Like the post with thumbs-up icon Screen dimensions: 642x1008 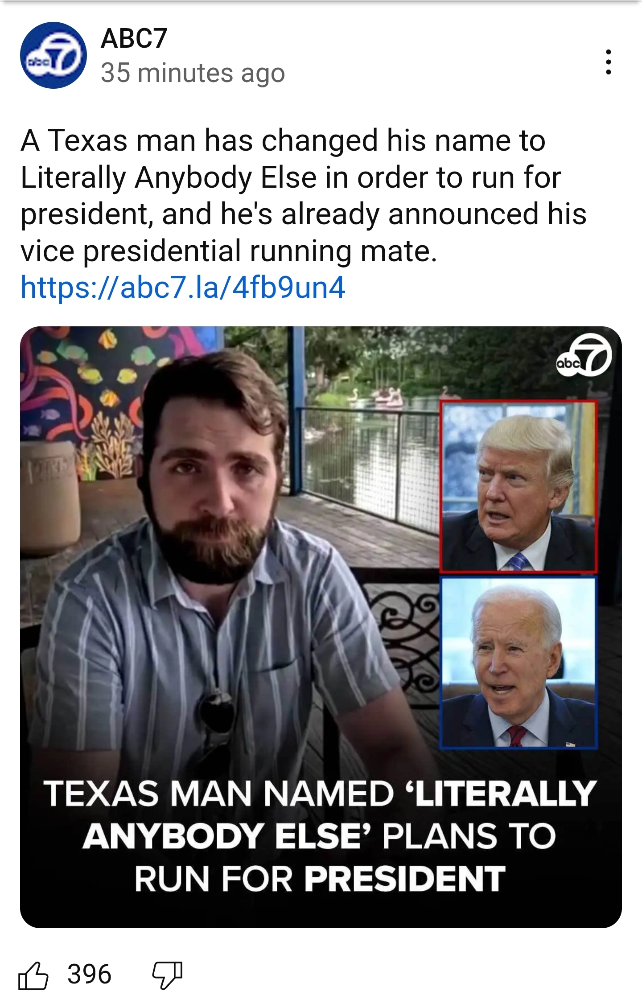(x=33, y=975)
